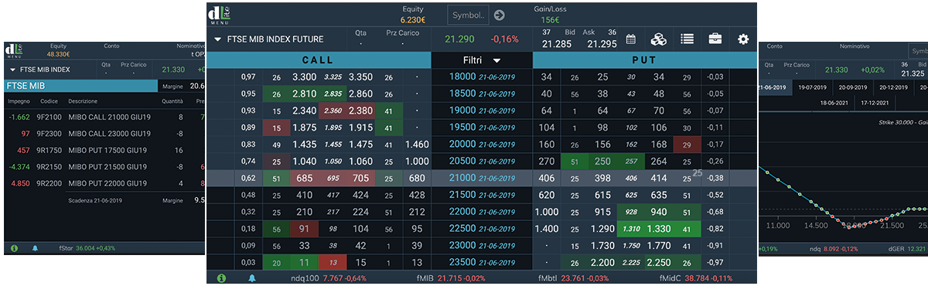Click call ask 705 on 21000 row
Image resolution: width=928 pixels, height=286 pixels.
tap(361, 179)
